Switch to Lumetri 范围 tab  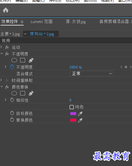(x=41, y=22)
